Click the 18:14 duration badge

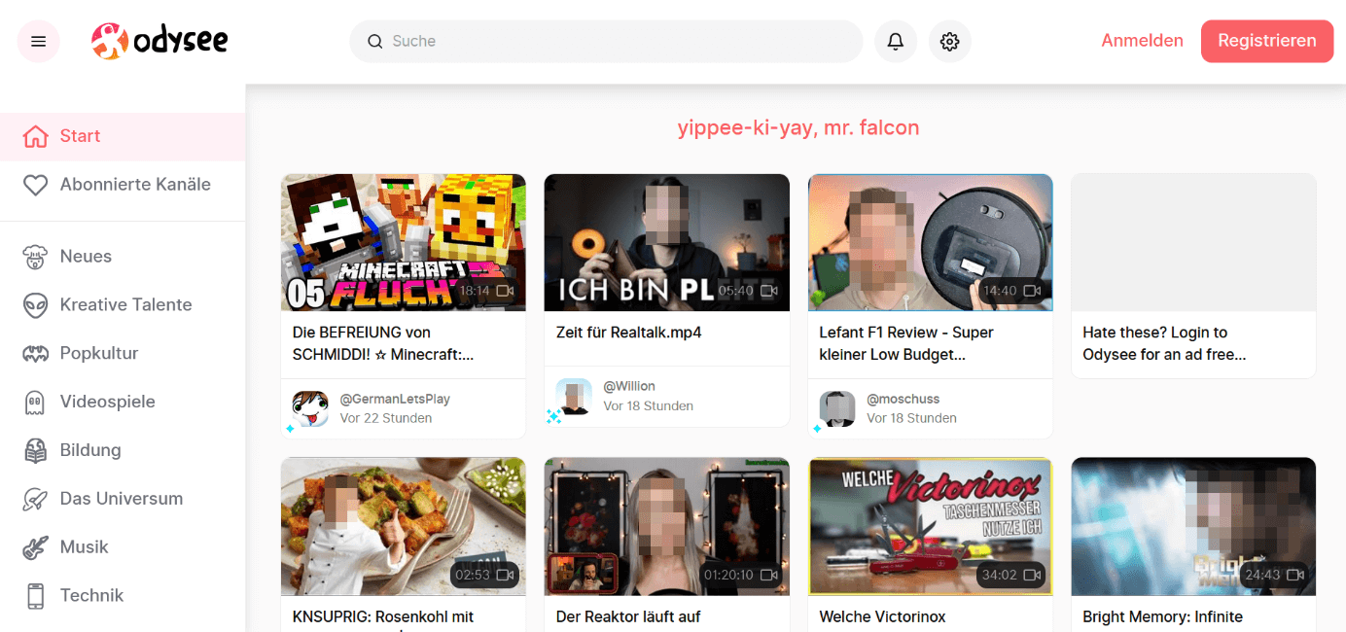[x=485, y=291]
